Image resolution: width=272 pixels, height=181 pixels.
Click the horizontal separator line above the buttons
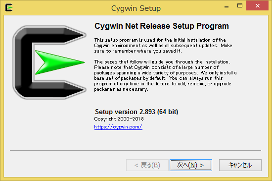point(136,150)
